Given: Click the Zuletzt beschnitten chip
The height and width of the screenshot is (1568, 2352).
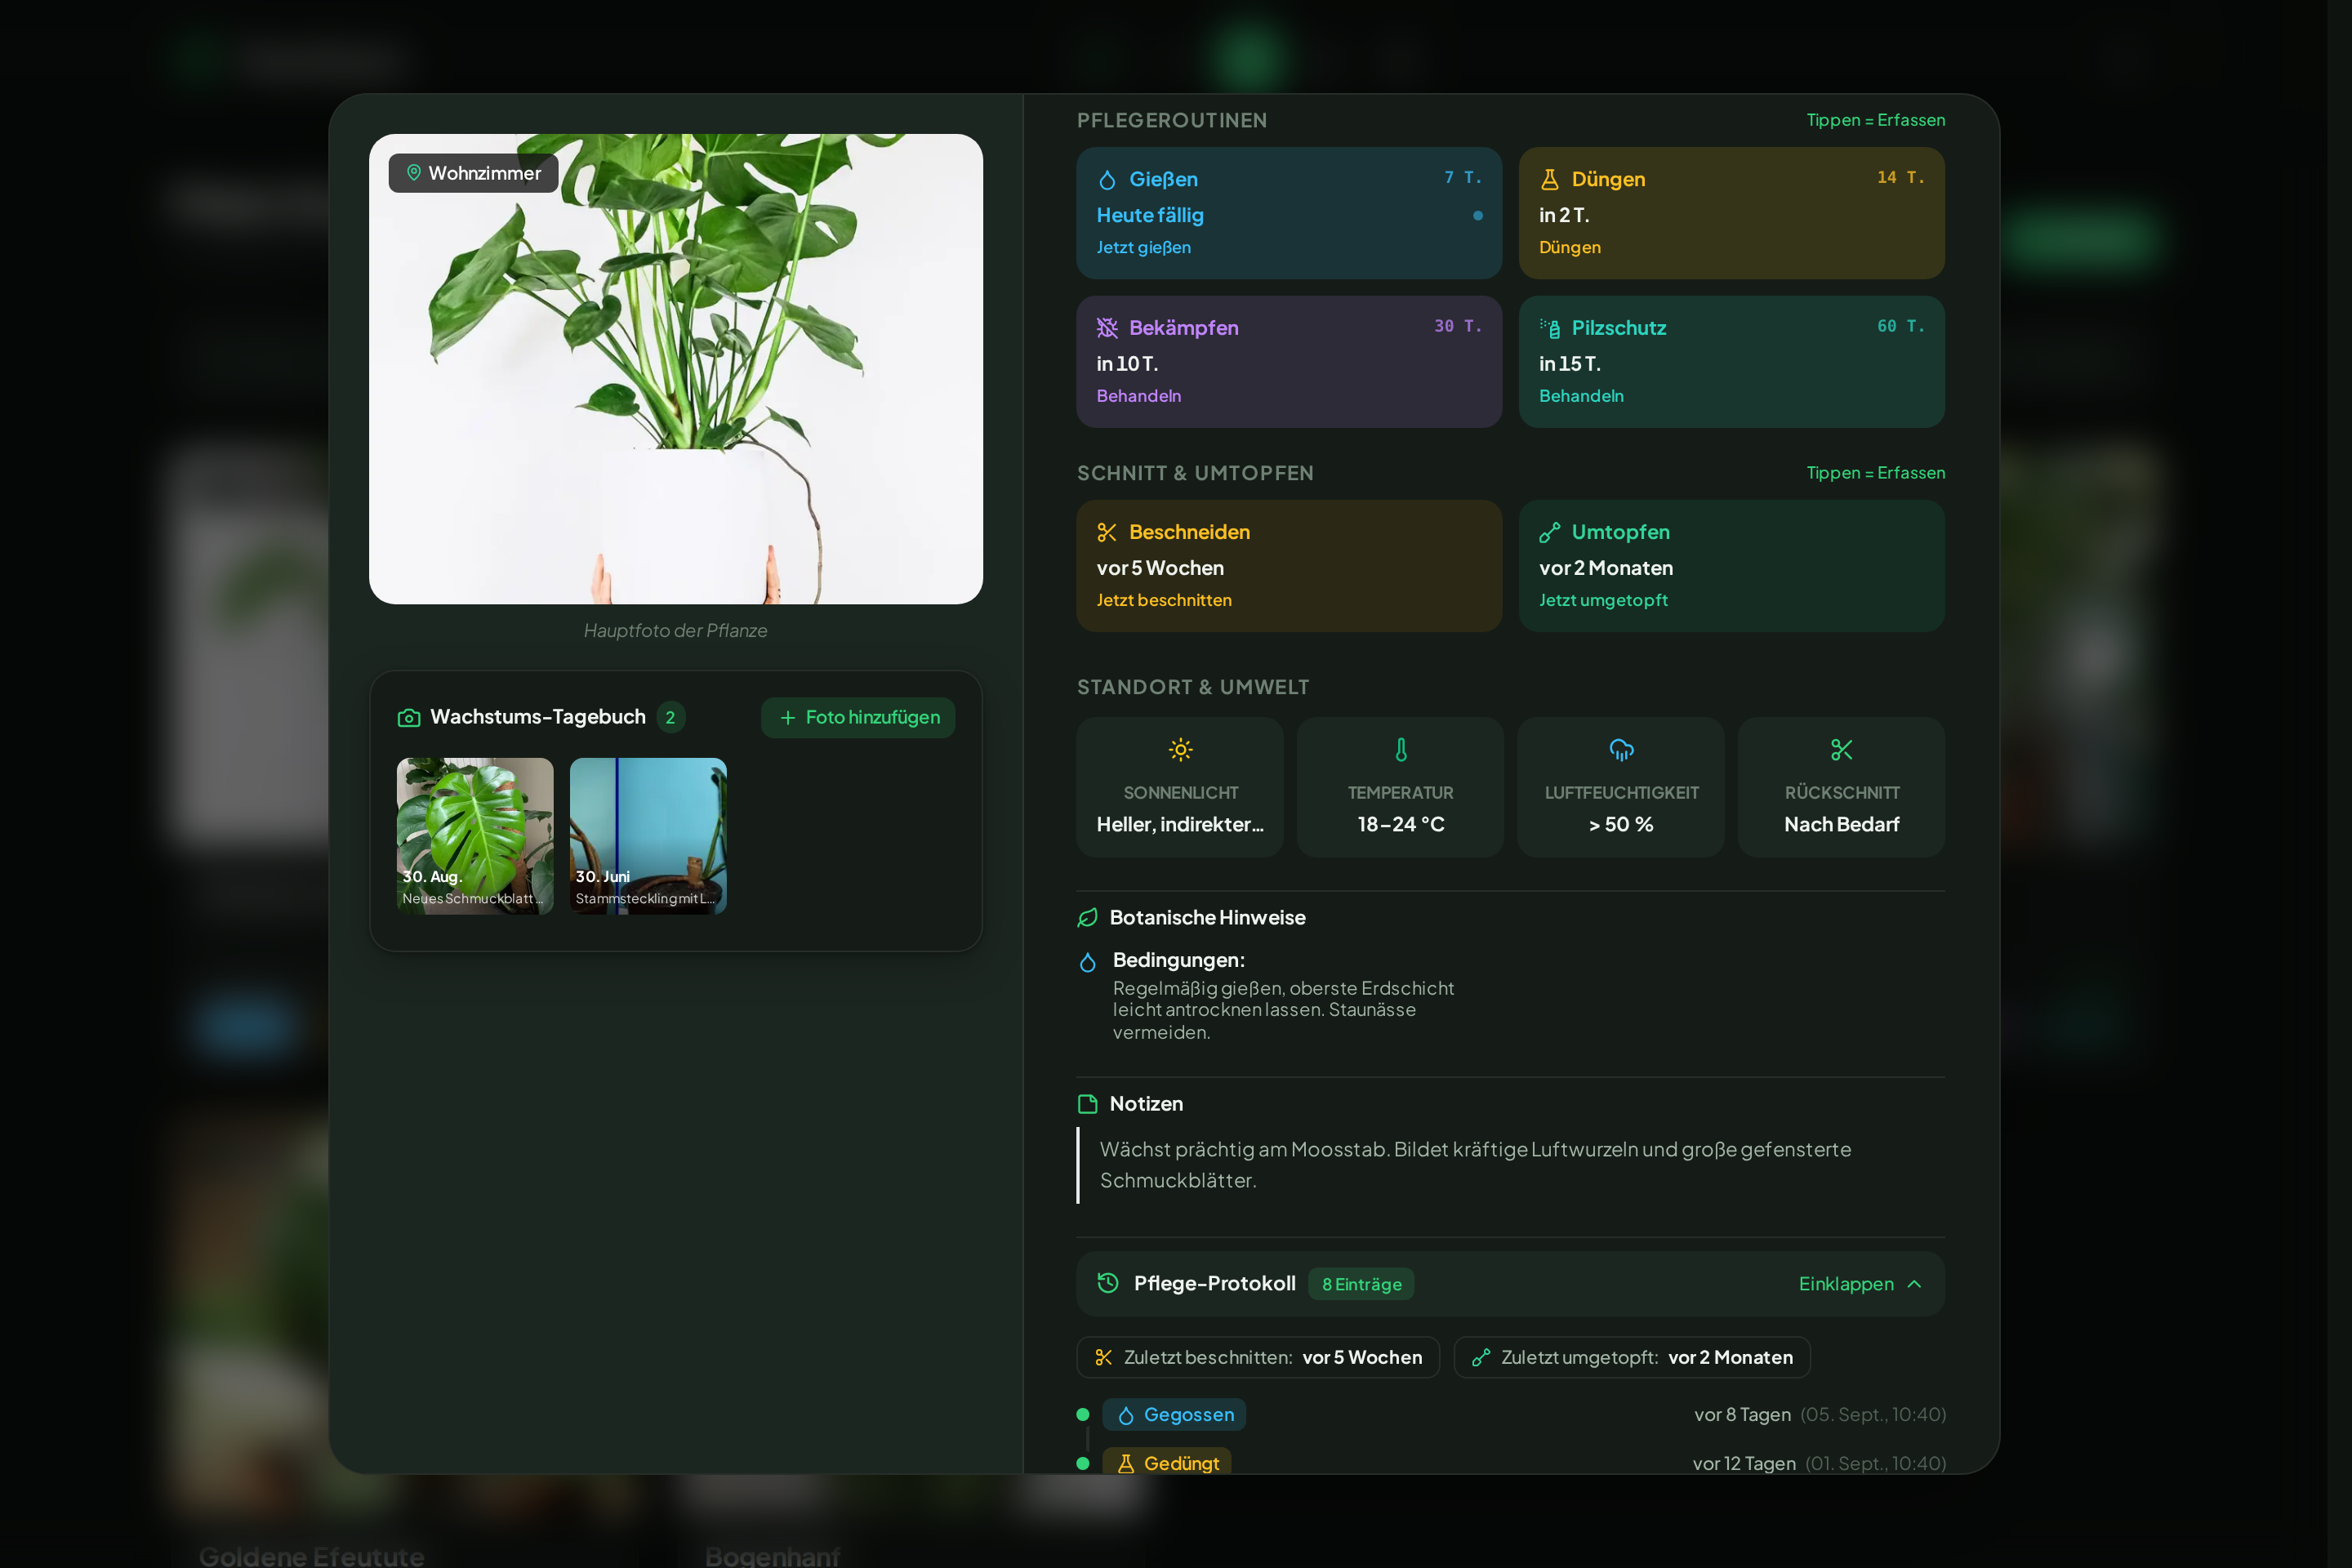Looking at the screenshot, I should click(1258, 1358).
